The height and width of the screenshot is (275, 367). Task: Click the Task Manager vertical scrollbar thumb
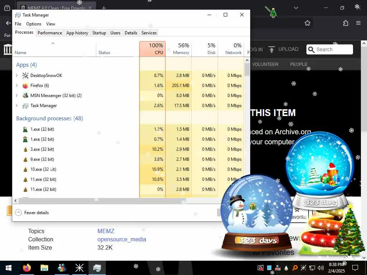247,70
